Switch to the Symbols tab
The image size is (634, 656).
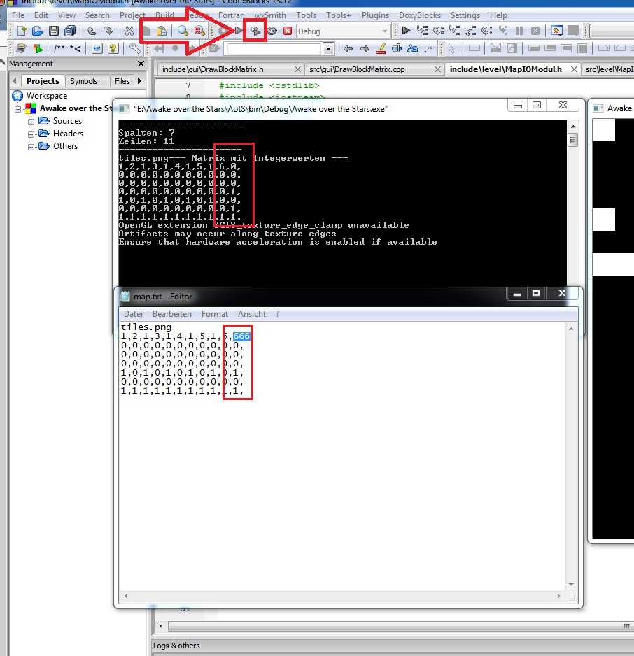click(83, 81)
